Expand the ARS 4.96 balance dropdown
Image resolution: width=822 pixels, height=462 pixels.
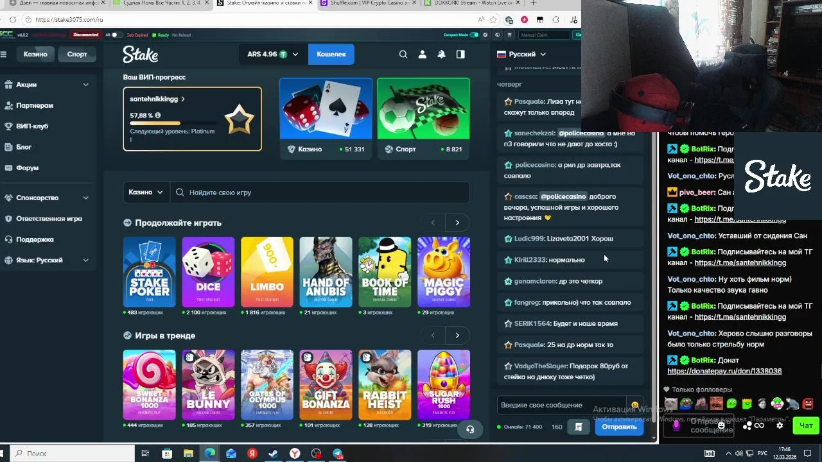pyautogui.click(x=273, y=55)
